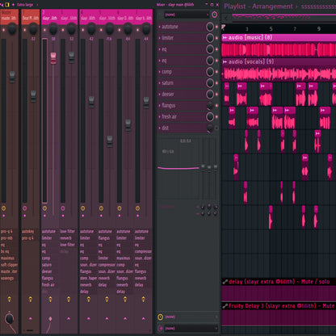Open the Extra large view dropdown
336x336 pixels.
(x=27, y=5)
